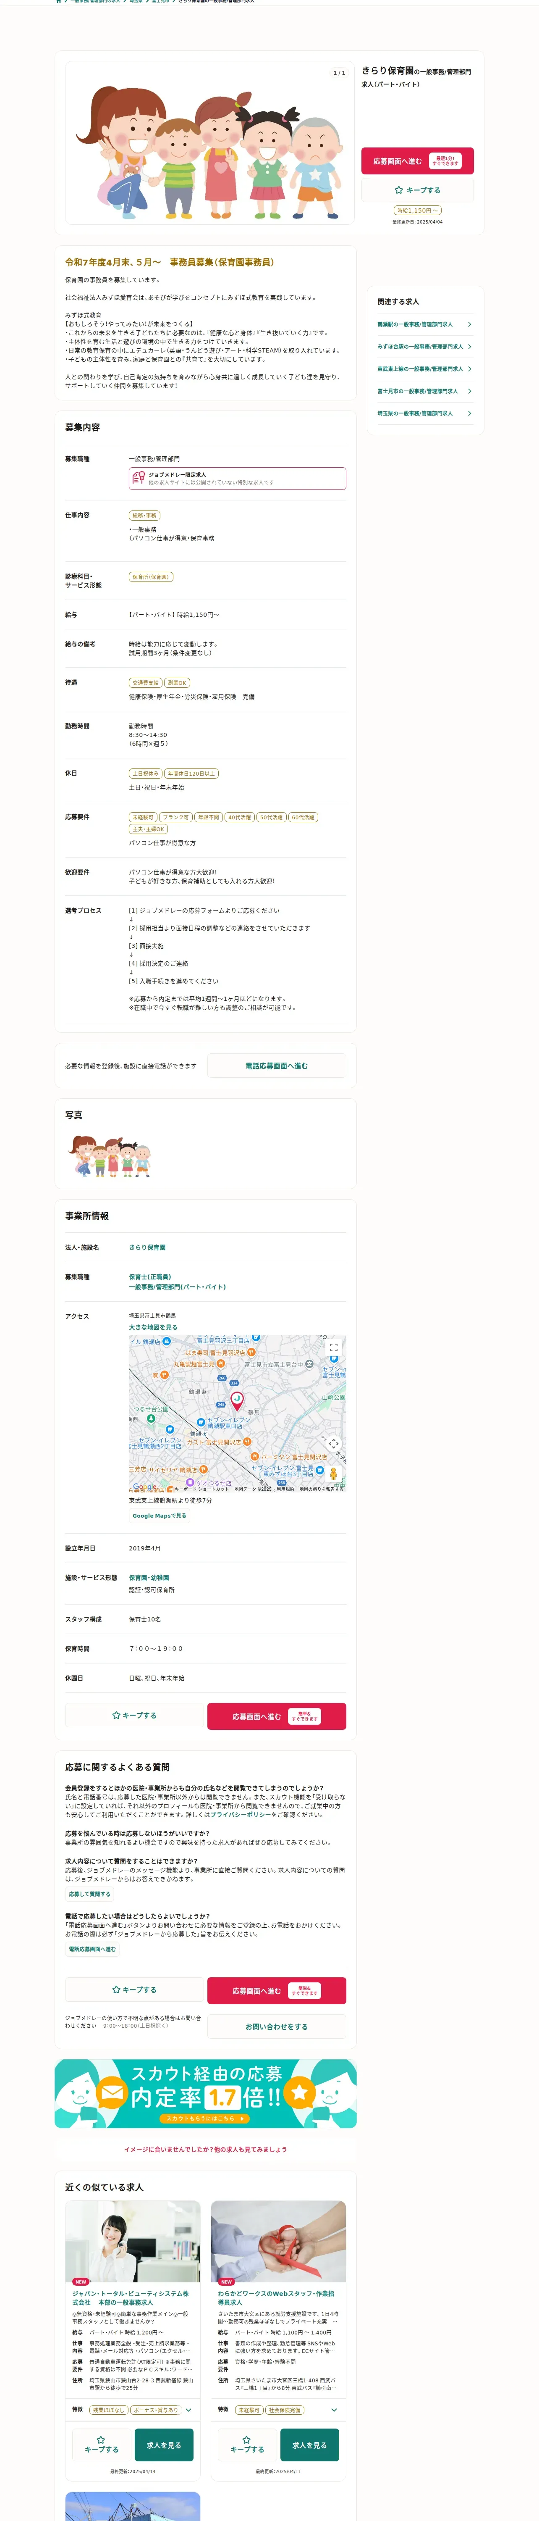
Task: Click the chevron next to みずほ台駅の一般事務 link
Action: pyautogui.click(x=470, y=347)
